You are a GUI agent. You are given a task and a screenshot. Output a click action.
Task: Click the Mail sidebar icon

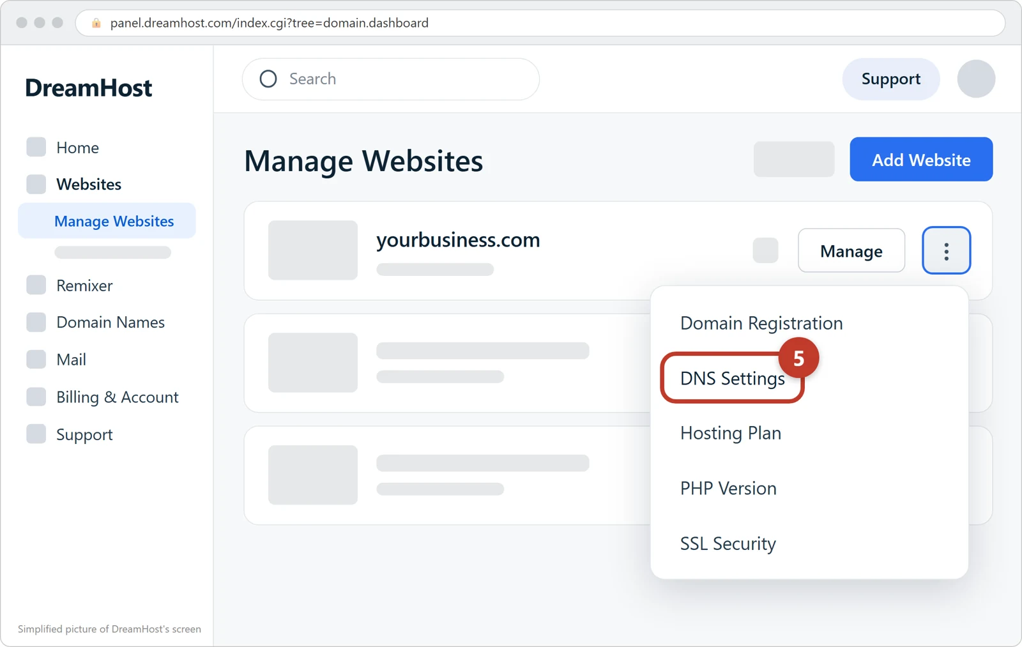[x=36, y=359]
